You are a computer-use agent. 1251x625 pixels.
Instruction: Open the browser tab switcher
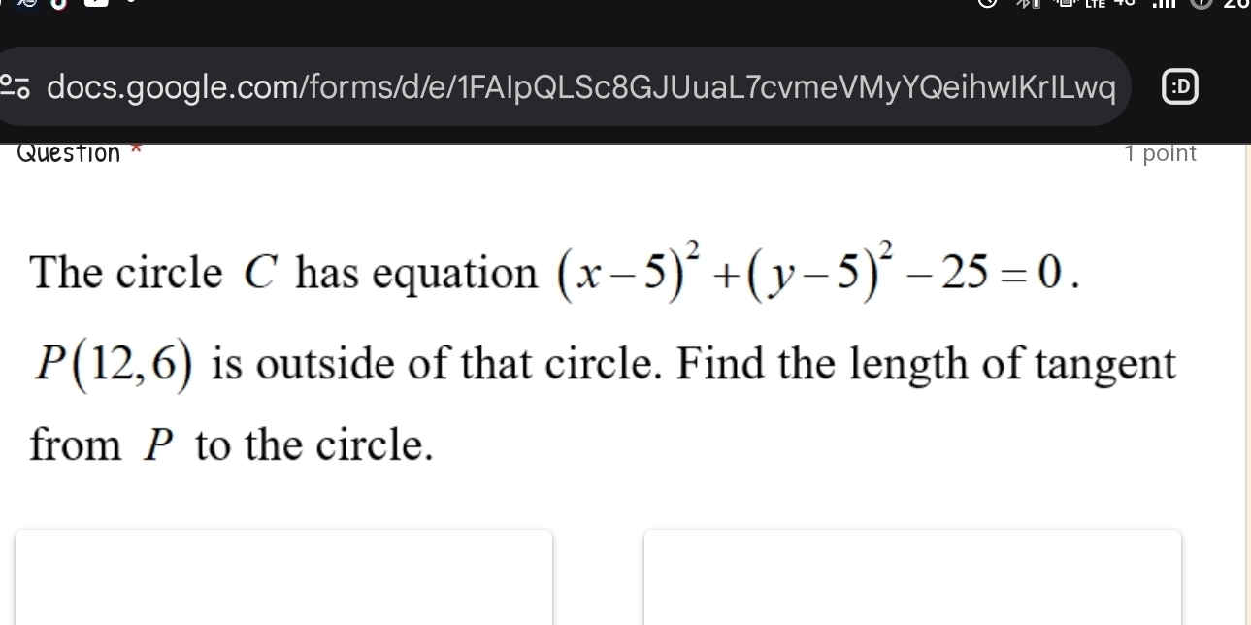[1179, 86]
